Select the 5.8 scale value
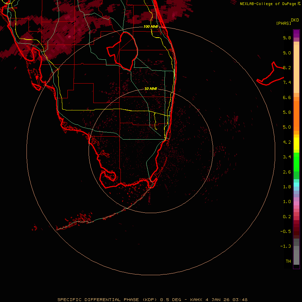The width and height of the screenshot is (302, 302). [287, 112]
